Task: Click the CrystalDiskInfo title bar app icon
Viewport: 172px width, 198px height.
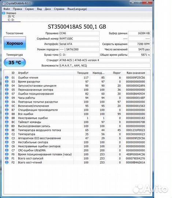Action: coord(4,3)
